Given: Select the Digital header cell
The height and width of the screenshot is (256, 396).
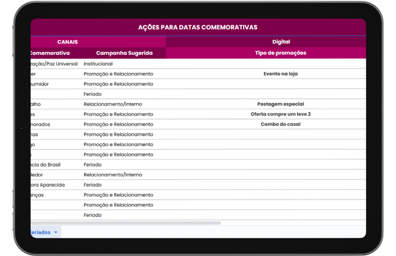Looking at the screenshot, I should tap(281, 42).
